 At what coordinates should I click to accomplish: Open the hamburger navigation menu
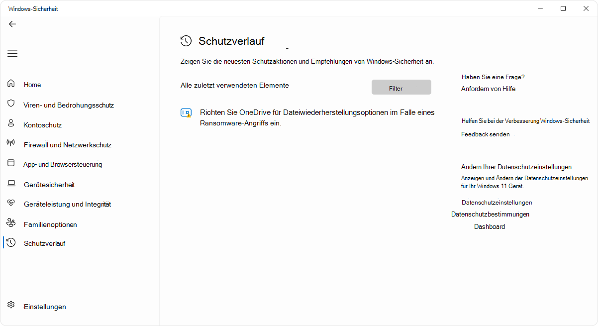12,53
